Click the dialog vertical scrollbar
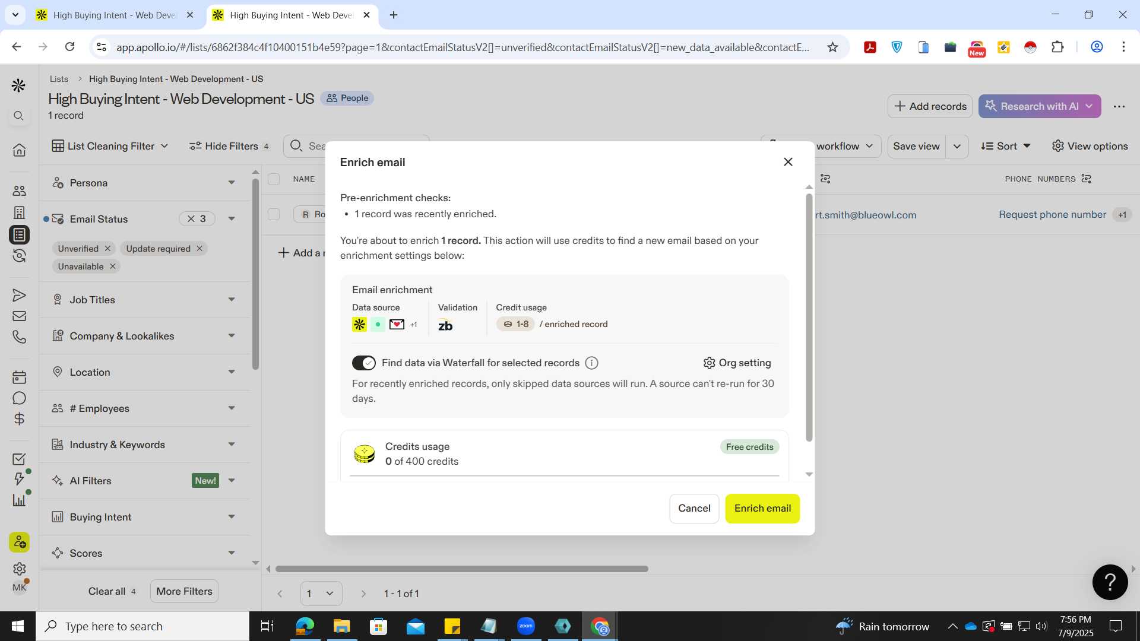This screenshot has height=641, width=1140. point(809,318)
